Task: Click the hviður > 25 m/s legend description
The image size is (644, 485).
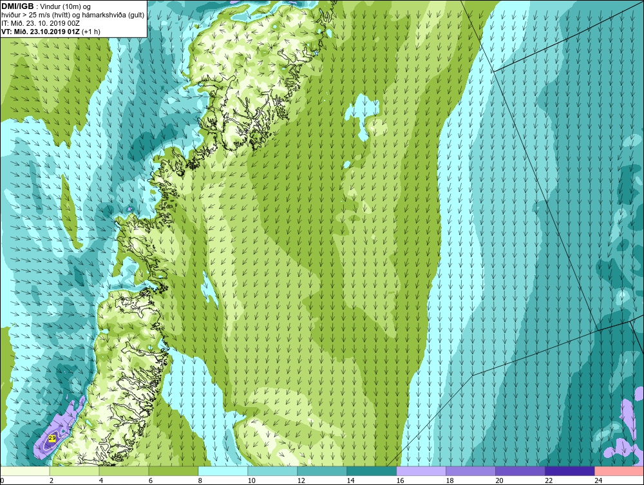Action: pyautogui.click(x=73, y=15)
